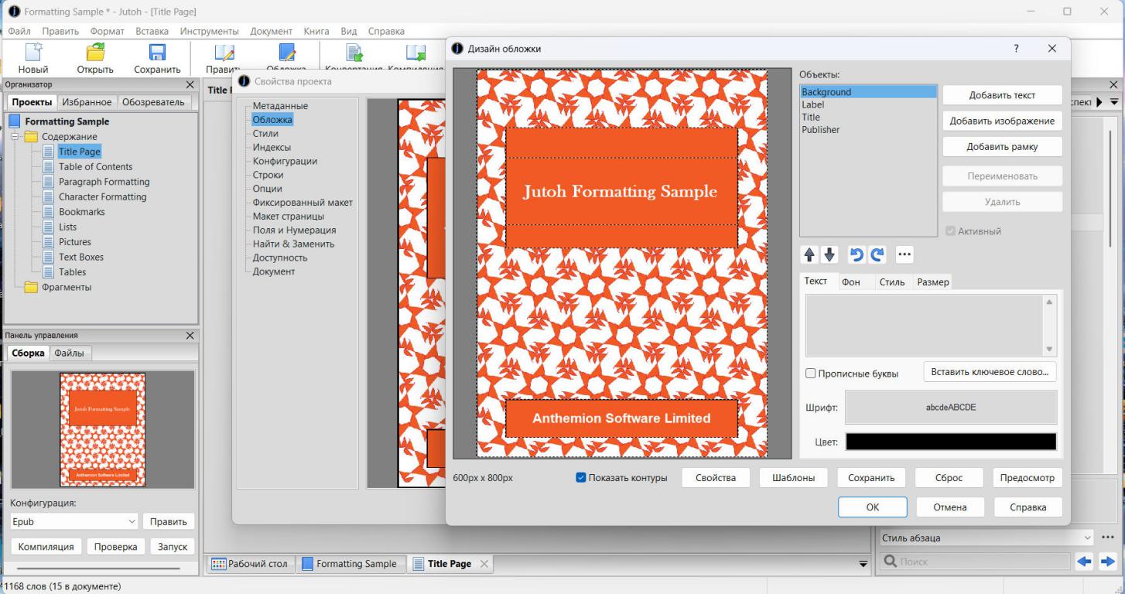Toggle the Активный checkbox
This screenshot has height=594, width=1125.
[951, 231]
